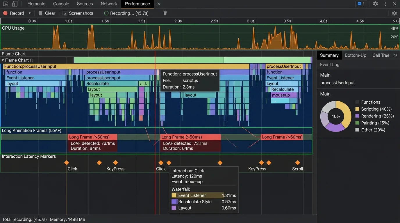
Task: Show more tabs after Call Tree
Action: pyautogui.click(x=395, y=55)
